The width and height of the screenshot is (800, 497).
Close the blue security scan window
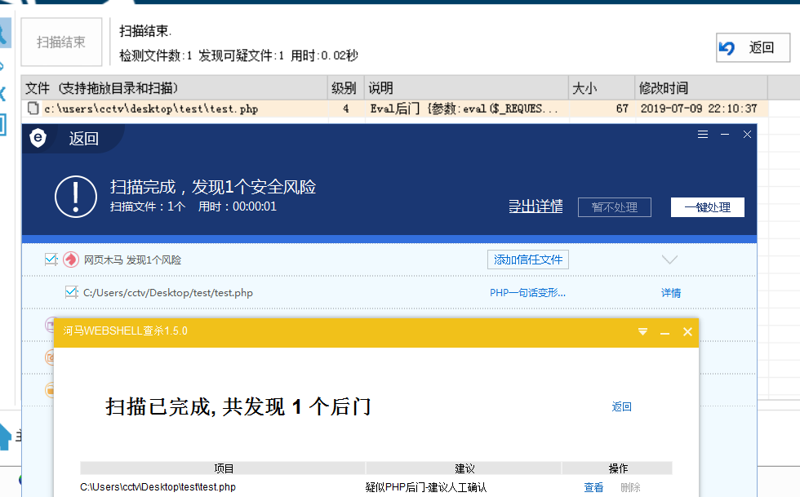[x=748, y=134]
